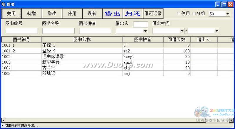
Task: Click the 1003 book number cell
Action: (x=21, y=62)
